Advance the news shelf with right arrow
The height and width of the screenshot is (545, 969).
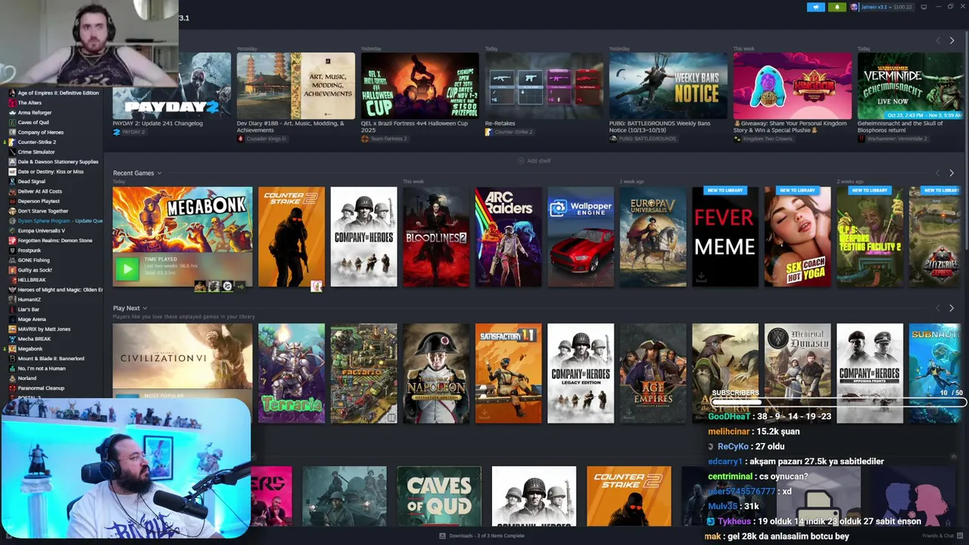pyautogui.click(x=952, y=40)
